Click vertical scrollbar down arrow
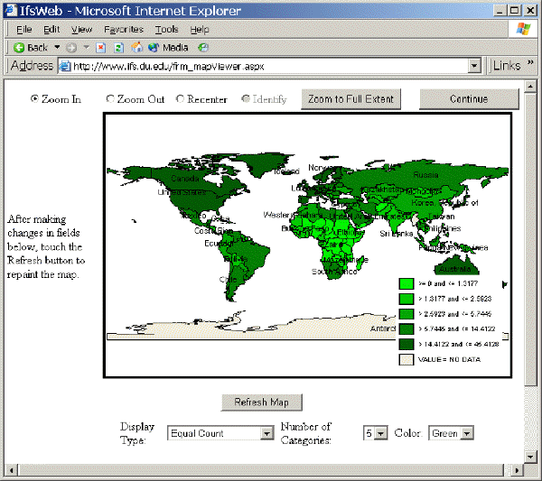The width and height of the screenshot is (542, 481). (530, 456)
